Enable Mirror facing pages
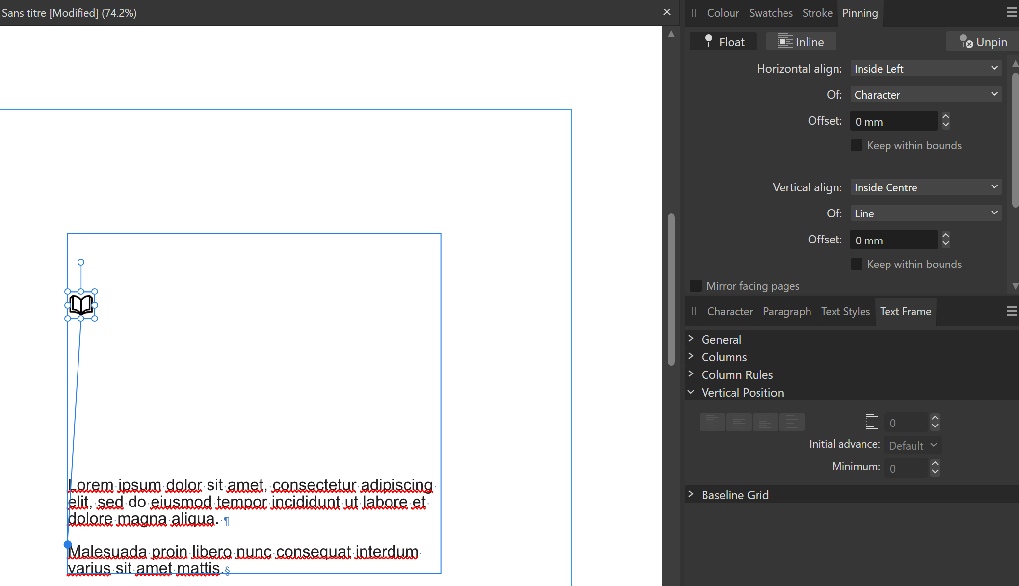This screenshot has width=1019, height=586. pos(696,286)
